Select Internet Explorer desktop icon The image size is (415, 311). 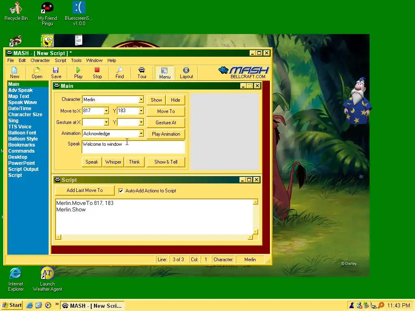[x=16, y=279]
